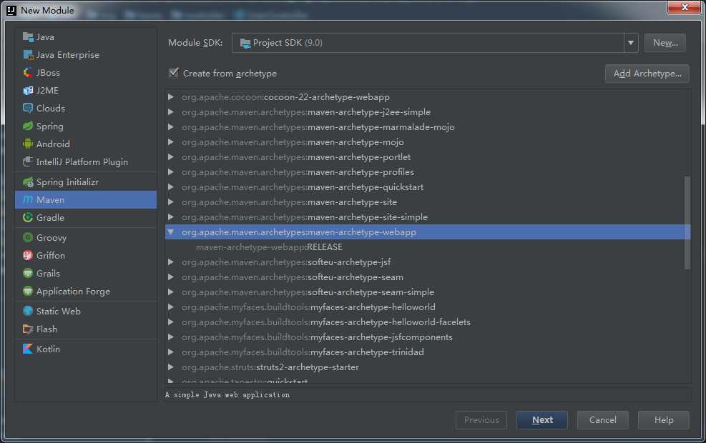
Task: Open the Module SDK dropdown arrow
Action: pyautogui.click(x=631, y=43)
